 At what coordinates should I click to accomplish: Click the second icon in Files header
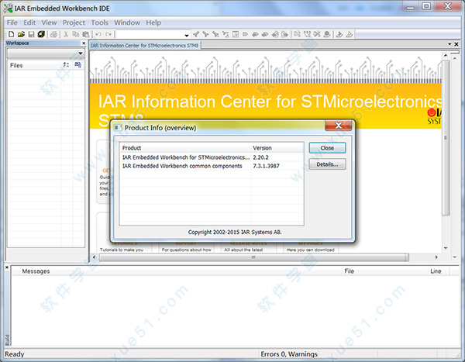click(78, 64)
